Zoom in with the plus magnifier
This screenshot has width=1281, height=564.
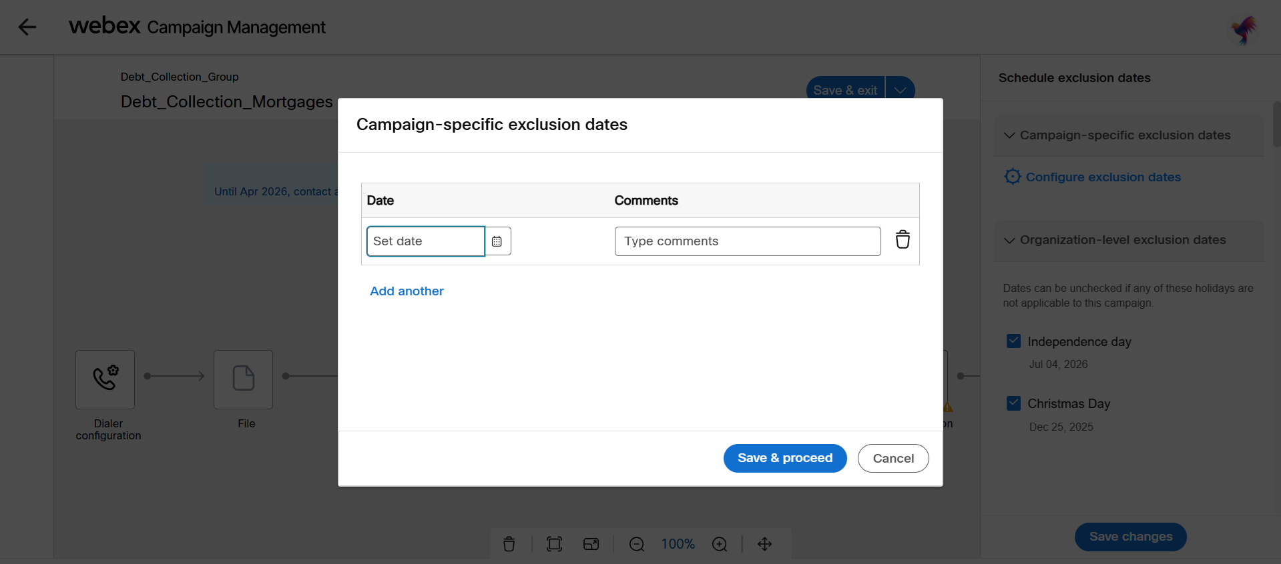(720, 544)
